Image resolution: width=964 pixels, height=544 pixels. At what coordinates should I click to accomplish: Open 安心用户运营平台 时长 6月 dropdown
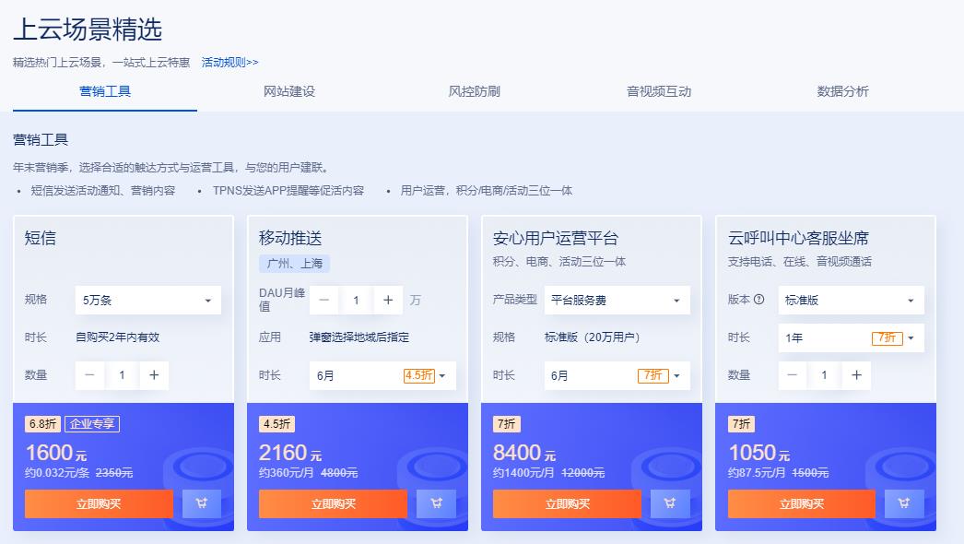(x=617, y=375)
